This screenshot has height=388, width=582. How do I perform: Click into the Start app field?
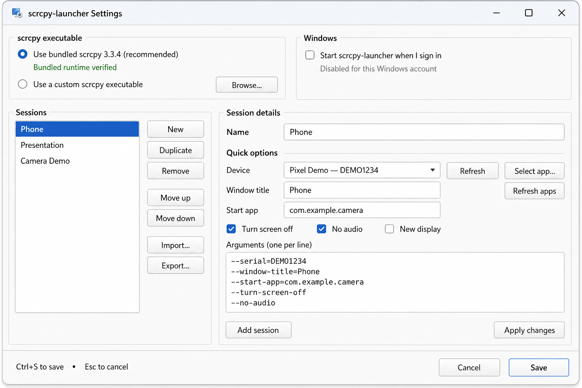362,210
